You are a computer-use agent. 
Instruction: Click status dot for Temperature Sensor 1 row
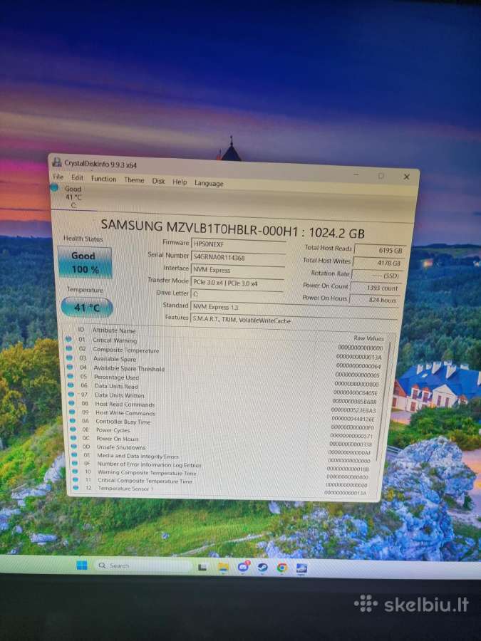(76, 487)
